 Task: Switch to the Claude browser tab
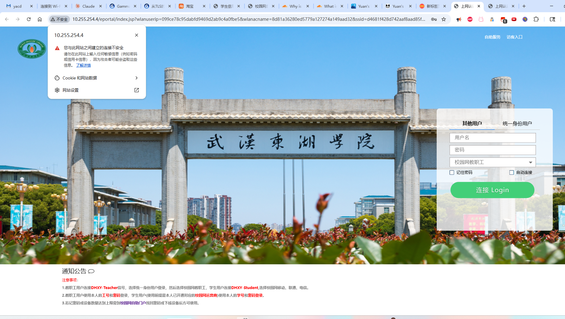click(x=88, y=6)
